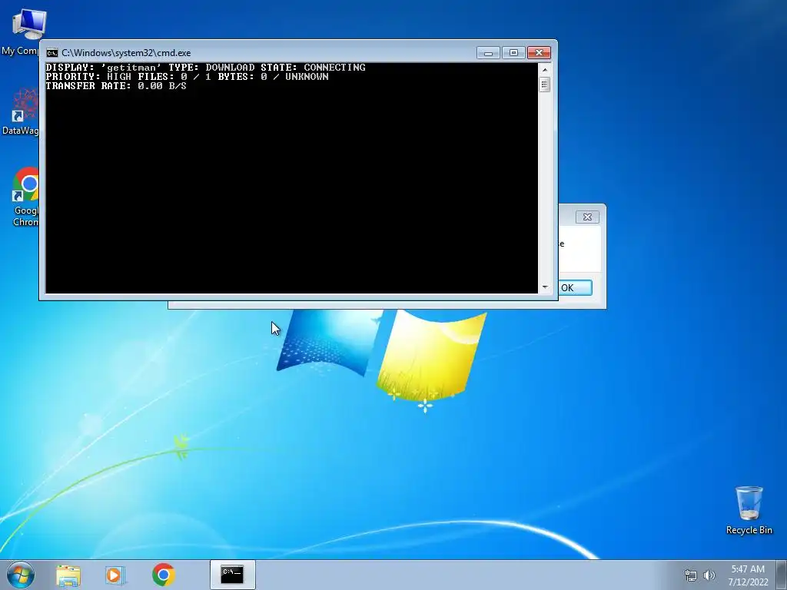Click the cmd vertical scrollbar thumb
This screenshot has width=787, height=590.
[x=545, y=85]
